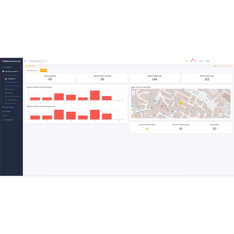Expand the Dashboards menu chevron
The width and height of the screenshot is (234, 234).
20,67
